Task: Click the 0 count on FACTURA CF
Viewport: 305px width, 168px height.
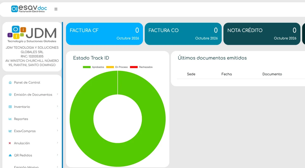Action: click(x=137, y=30)
